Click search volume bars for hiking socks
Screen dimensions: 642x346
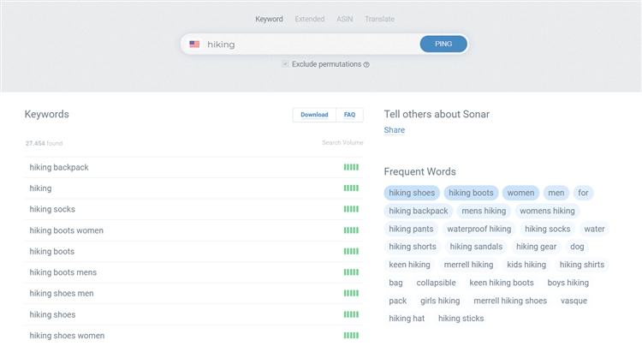point(351,209)
